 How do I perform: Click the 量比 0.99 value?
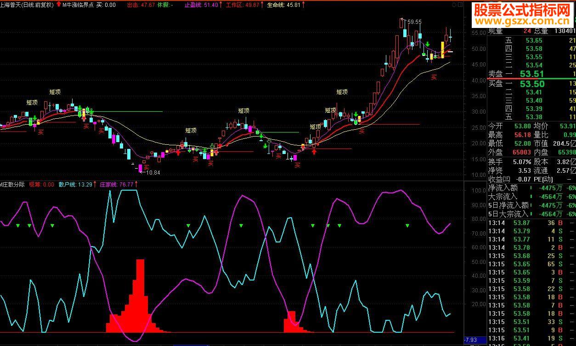point(569,135)
